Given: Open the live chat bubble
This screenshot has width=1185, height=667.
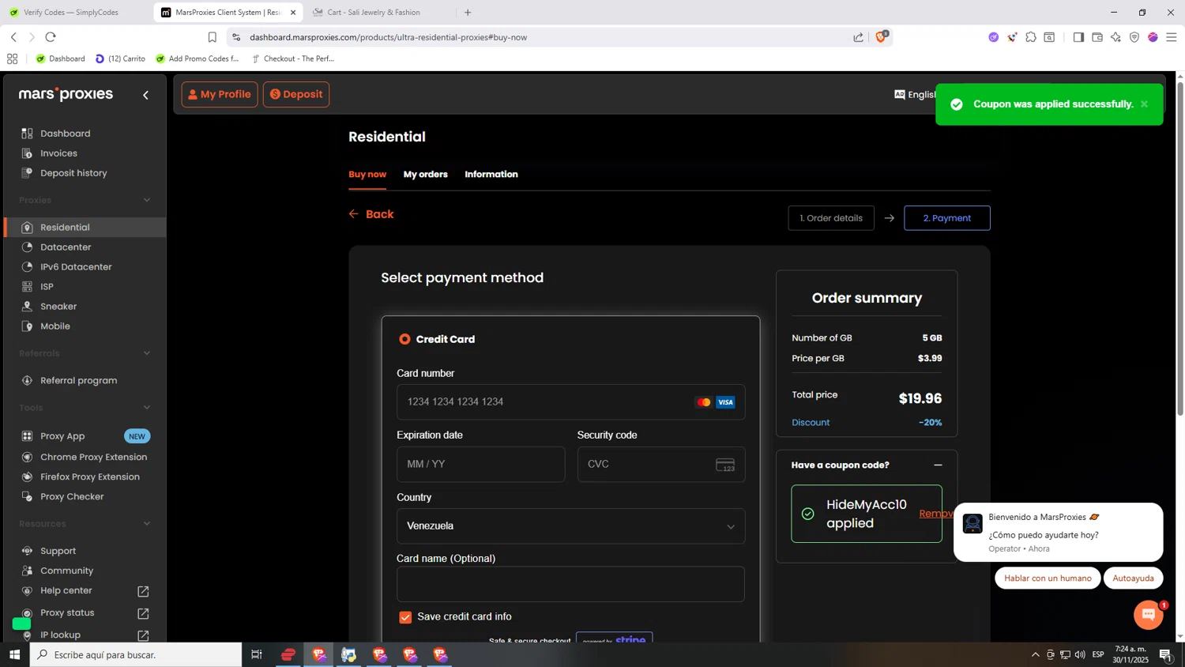Looking at the screenshot, I should point(1148,615).
